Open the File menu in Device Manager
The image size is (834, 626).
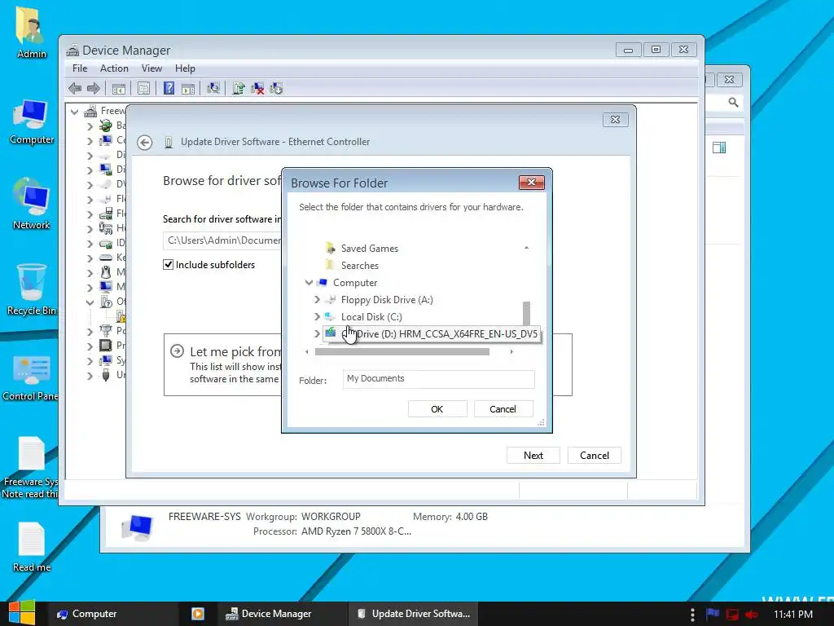80,68
